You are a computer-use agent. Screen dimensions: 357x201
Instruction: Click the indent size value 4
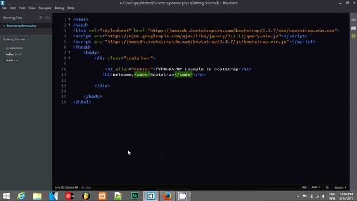pyautogui.click(x=345, y=188)
